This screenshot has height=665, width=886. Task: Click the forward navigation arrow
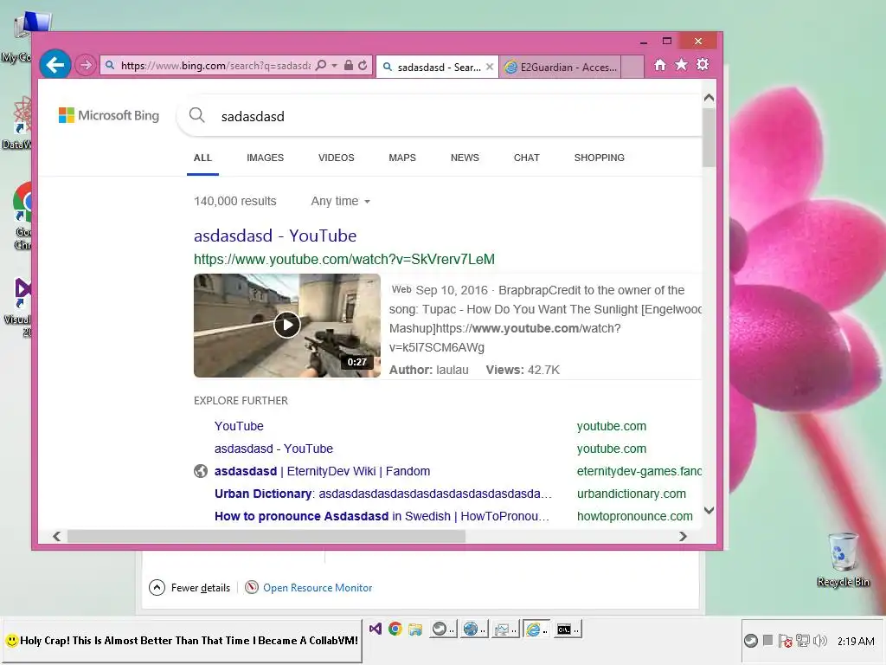point(86,65)
